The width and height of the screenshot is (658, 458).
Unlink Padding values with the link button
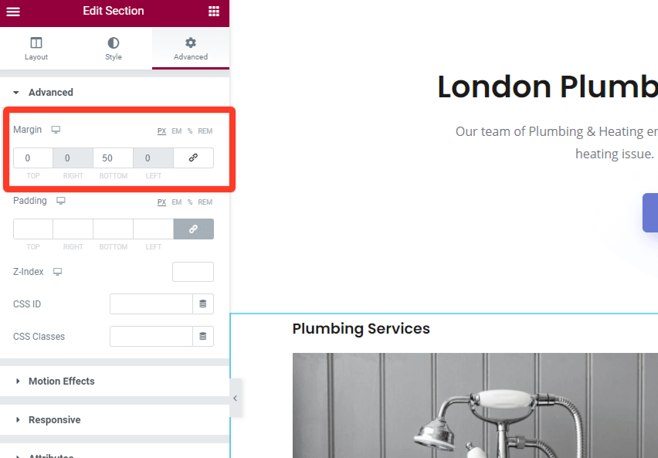[x=193, y=229]
